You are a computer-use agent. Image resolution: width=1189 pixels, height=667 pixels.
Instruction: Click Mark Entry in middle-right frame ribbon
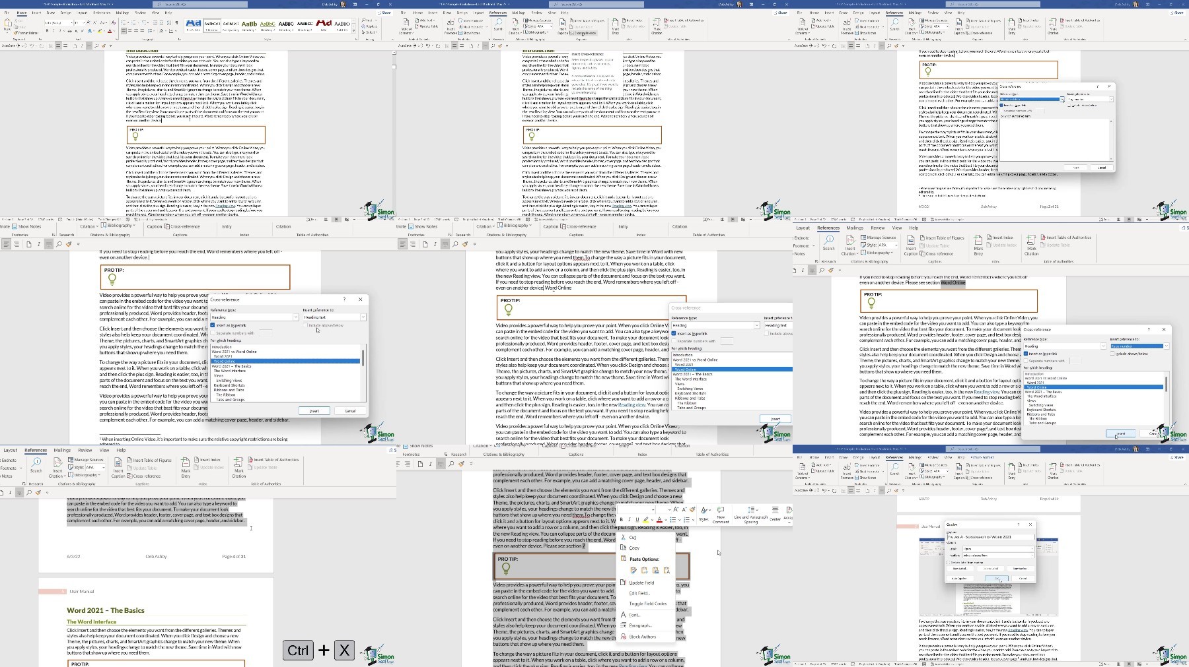click(x=978, y=245)
